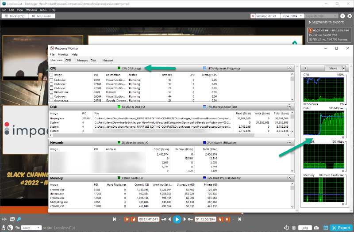
Task: Open mp4 - MP4 format dropdown
Action: tap(292, 16)
